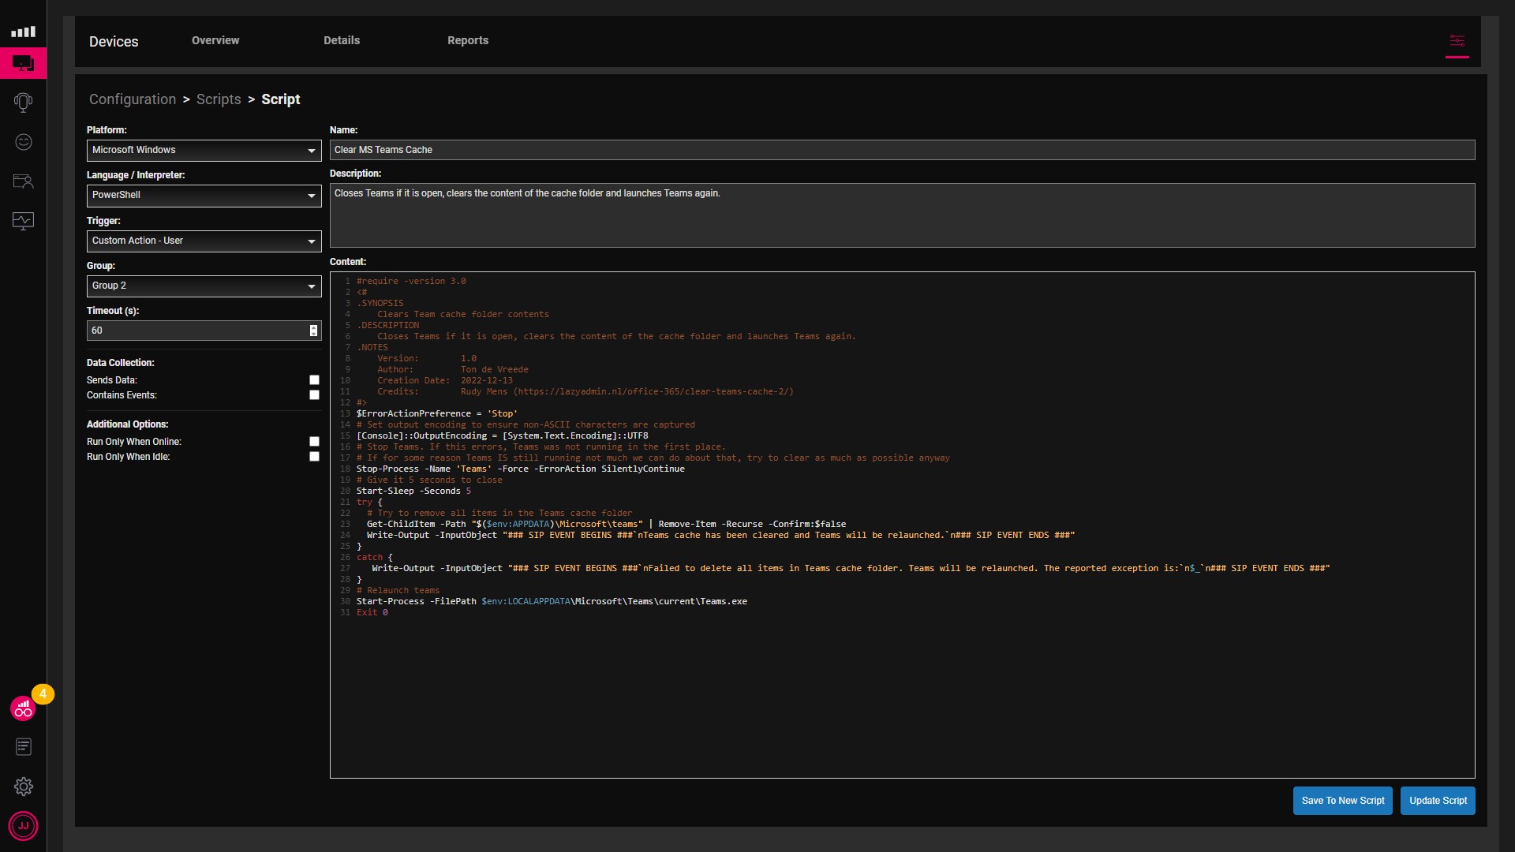Image resolution: width=1515 pixels, height=852 pixels.
Task: Go to Configuration breadcrumb
Action: click(133, 99)
